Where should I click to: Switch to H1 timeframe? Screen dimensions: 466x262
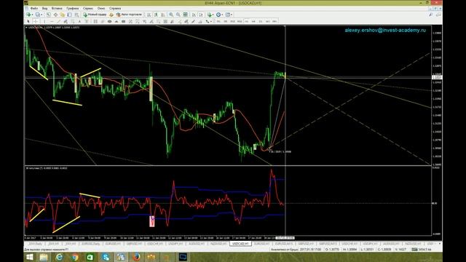[x=247, y=21]
